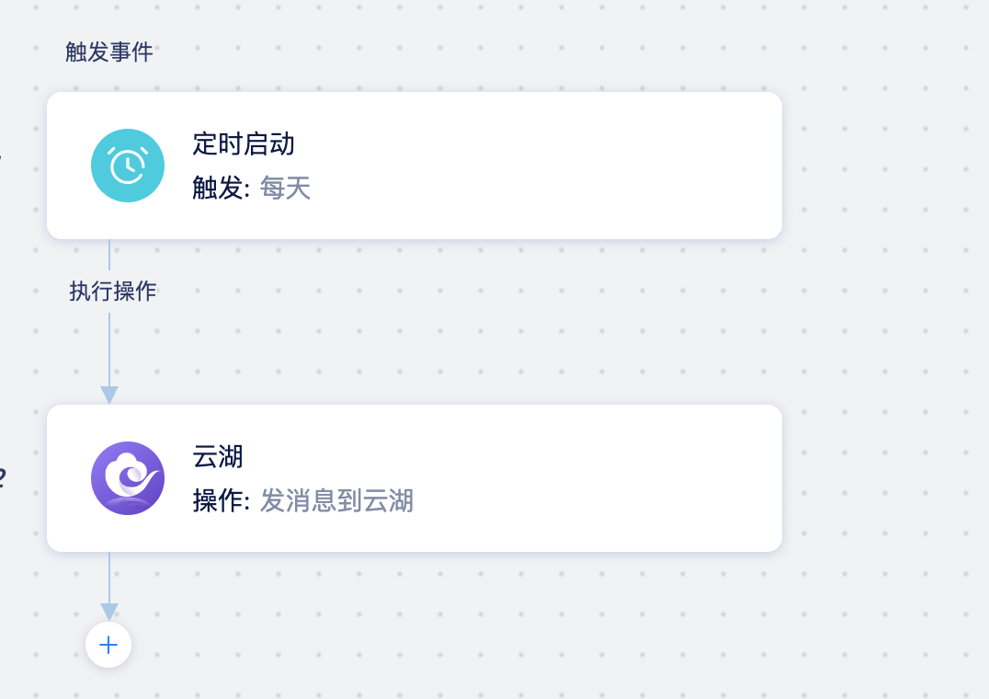
Task: Click the step number beside the 云湖 card
Action: point(3,478)
